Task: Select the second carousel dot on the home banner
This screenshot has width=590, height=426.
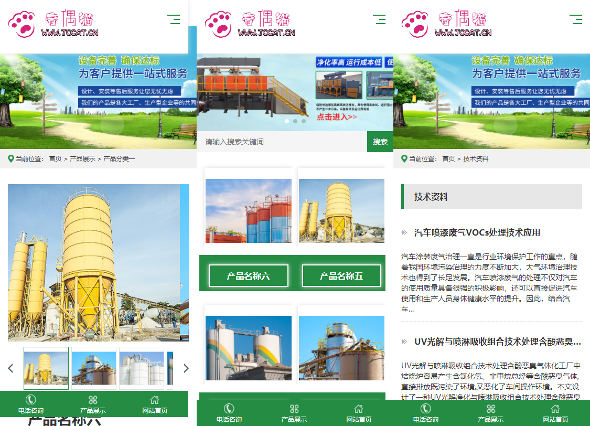Action: pos(295,121)
